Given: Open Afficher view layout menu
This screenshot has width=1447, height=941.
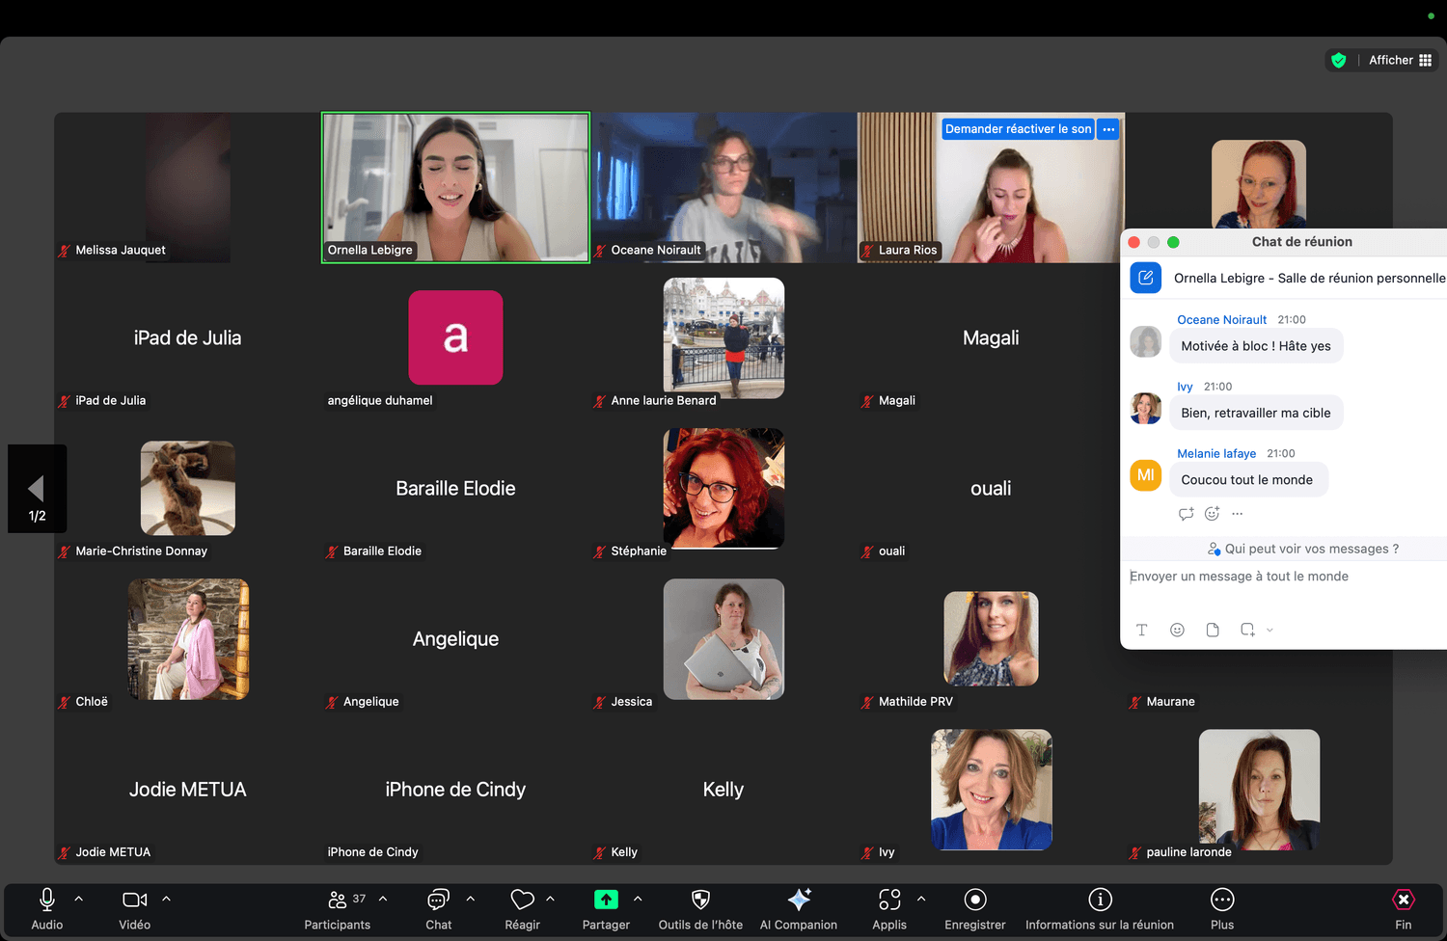Looking at the screenshot, I should click(x=1400, y=60).
